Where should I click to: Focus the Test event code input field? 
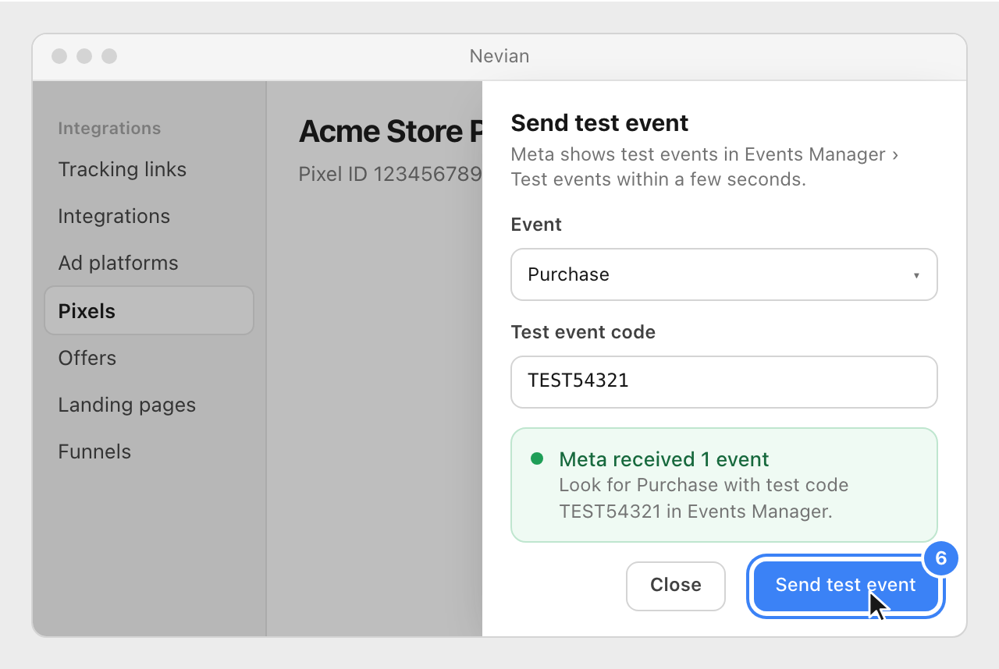click(x=723, y=382)
